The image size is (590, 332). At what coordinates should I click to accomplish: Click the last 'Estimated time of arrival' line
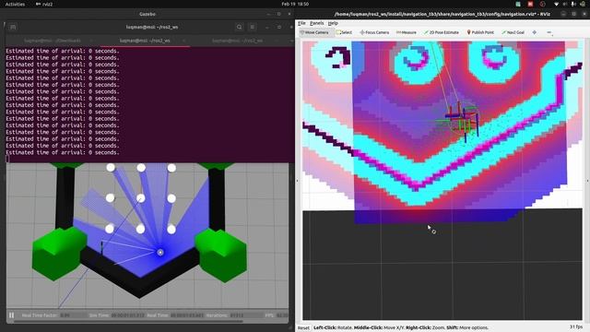[63, 152]
